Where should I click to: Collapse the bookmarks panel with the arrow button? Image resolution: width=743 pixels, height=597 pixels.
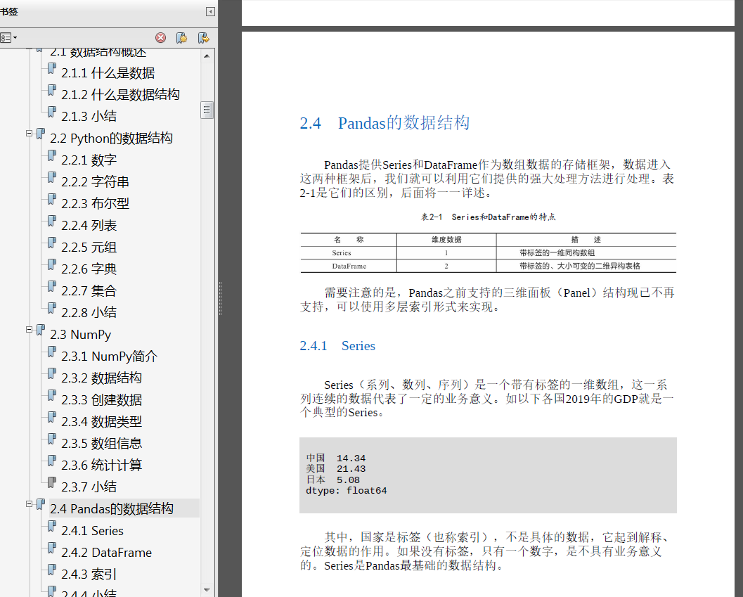coord(210,11)
